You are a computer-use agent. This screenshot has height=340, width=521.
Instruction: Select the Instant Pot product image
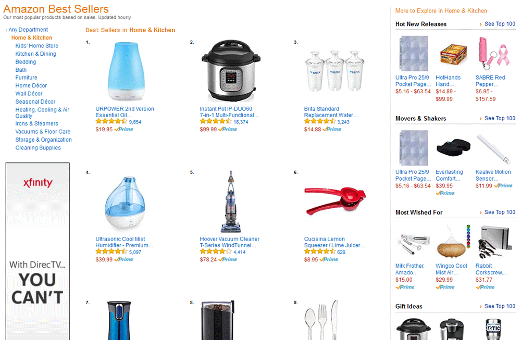tap(231, 71)
